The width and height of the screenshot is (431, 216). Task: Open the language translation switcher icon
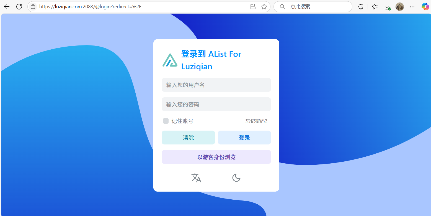tap(196, 178)
